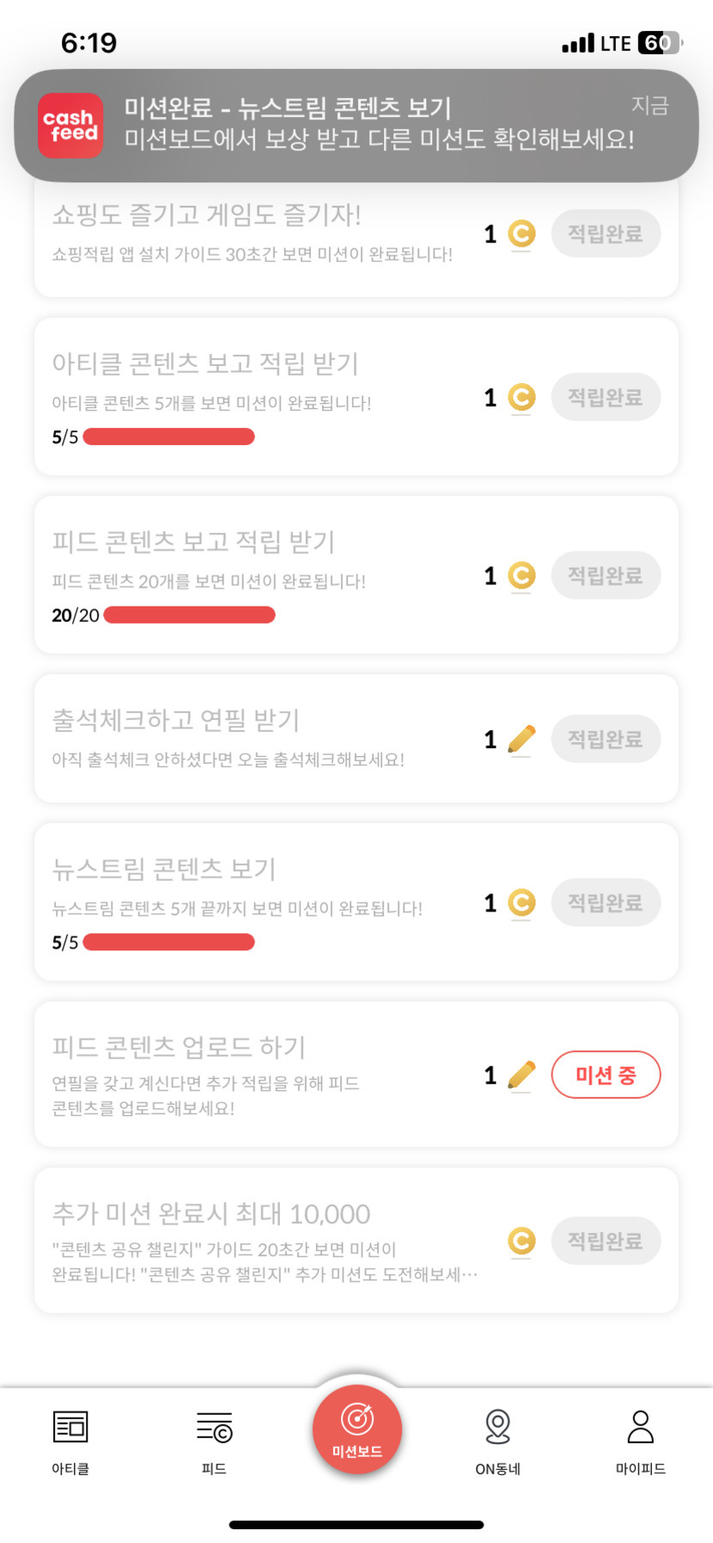
Task: Open the 마이피드 profile tab
Action: [641, 1428]
